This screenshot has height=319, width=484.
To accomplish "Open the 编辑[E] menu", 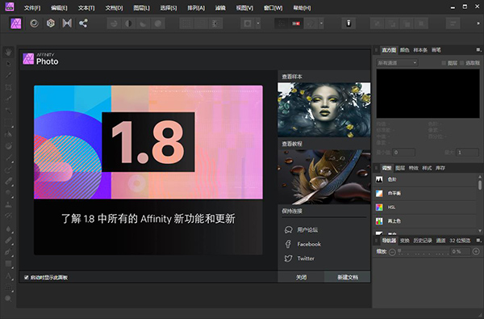I will pos(59,8).
